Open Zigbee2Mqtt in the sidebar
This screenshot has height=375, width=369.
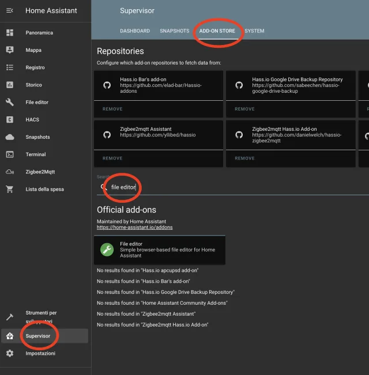(44, 172)
